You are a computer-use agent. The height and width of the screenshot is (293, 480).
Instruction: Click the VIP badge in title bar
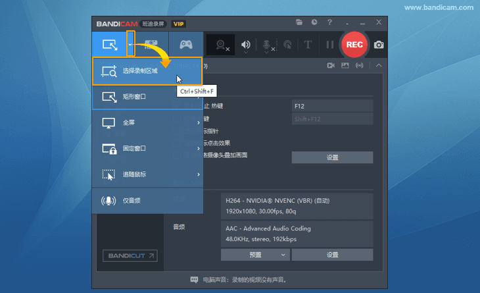click(178, 24)
